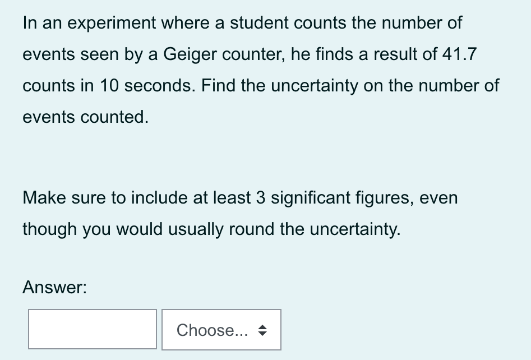Select the answer text box to begin typing
531x360 pixels.
pos(92,329)
